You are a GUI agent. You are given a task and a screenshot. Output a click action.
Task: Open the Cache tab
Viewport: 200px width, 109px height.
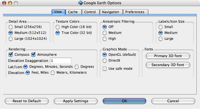(x=74, y=12)
